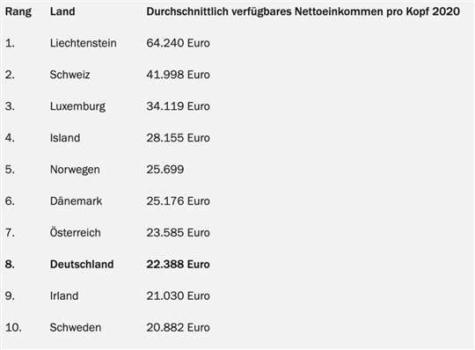Screen dimensions: 475x350
Task: Click the Liechtenstein country cell
Action: (x=84, y=43)
